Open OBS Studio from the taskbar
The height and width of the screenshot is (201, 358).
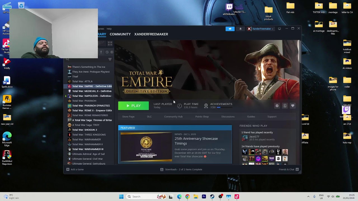click(x=220, y=197)
